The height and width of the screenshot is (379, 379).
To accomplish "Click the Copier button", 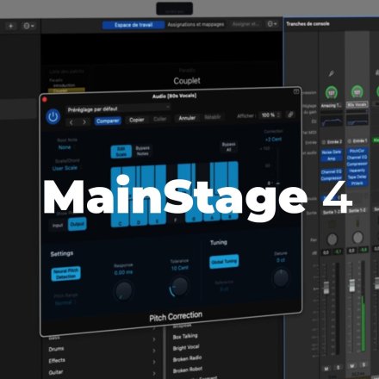I will point(136,120).
